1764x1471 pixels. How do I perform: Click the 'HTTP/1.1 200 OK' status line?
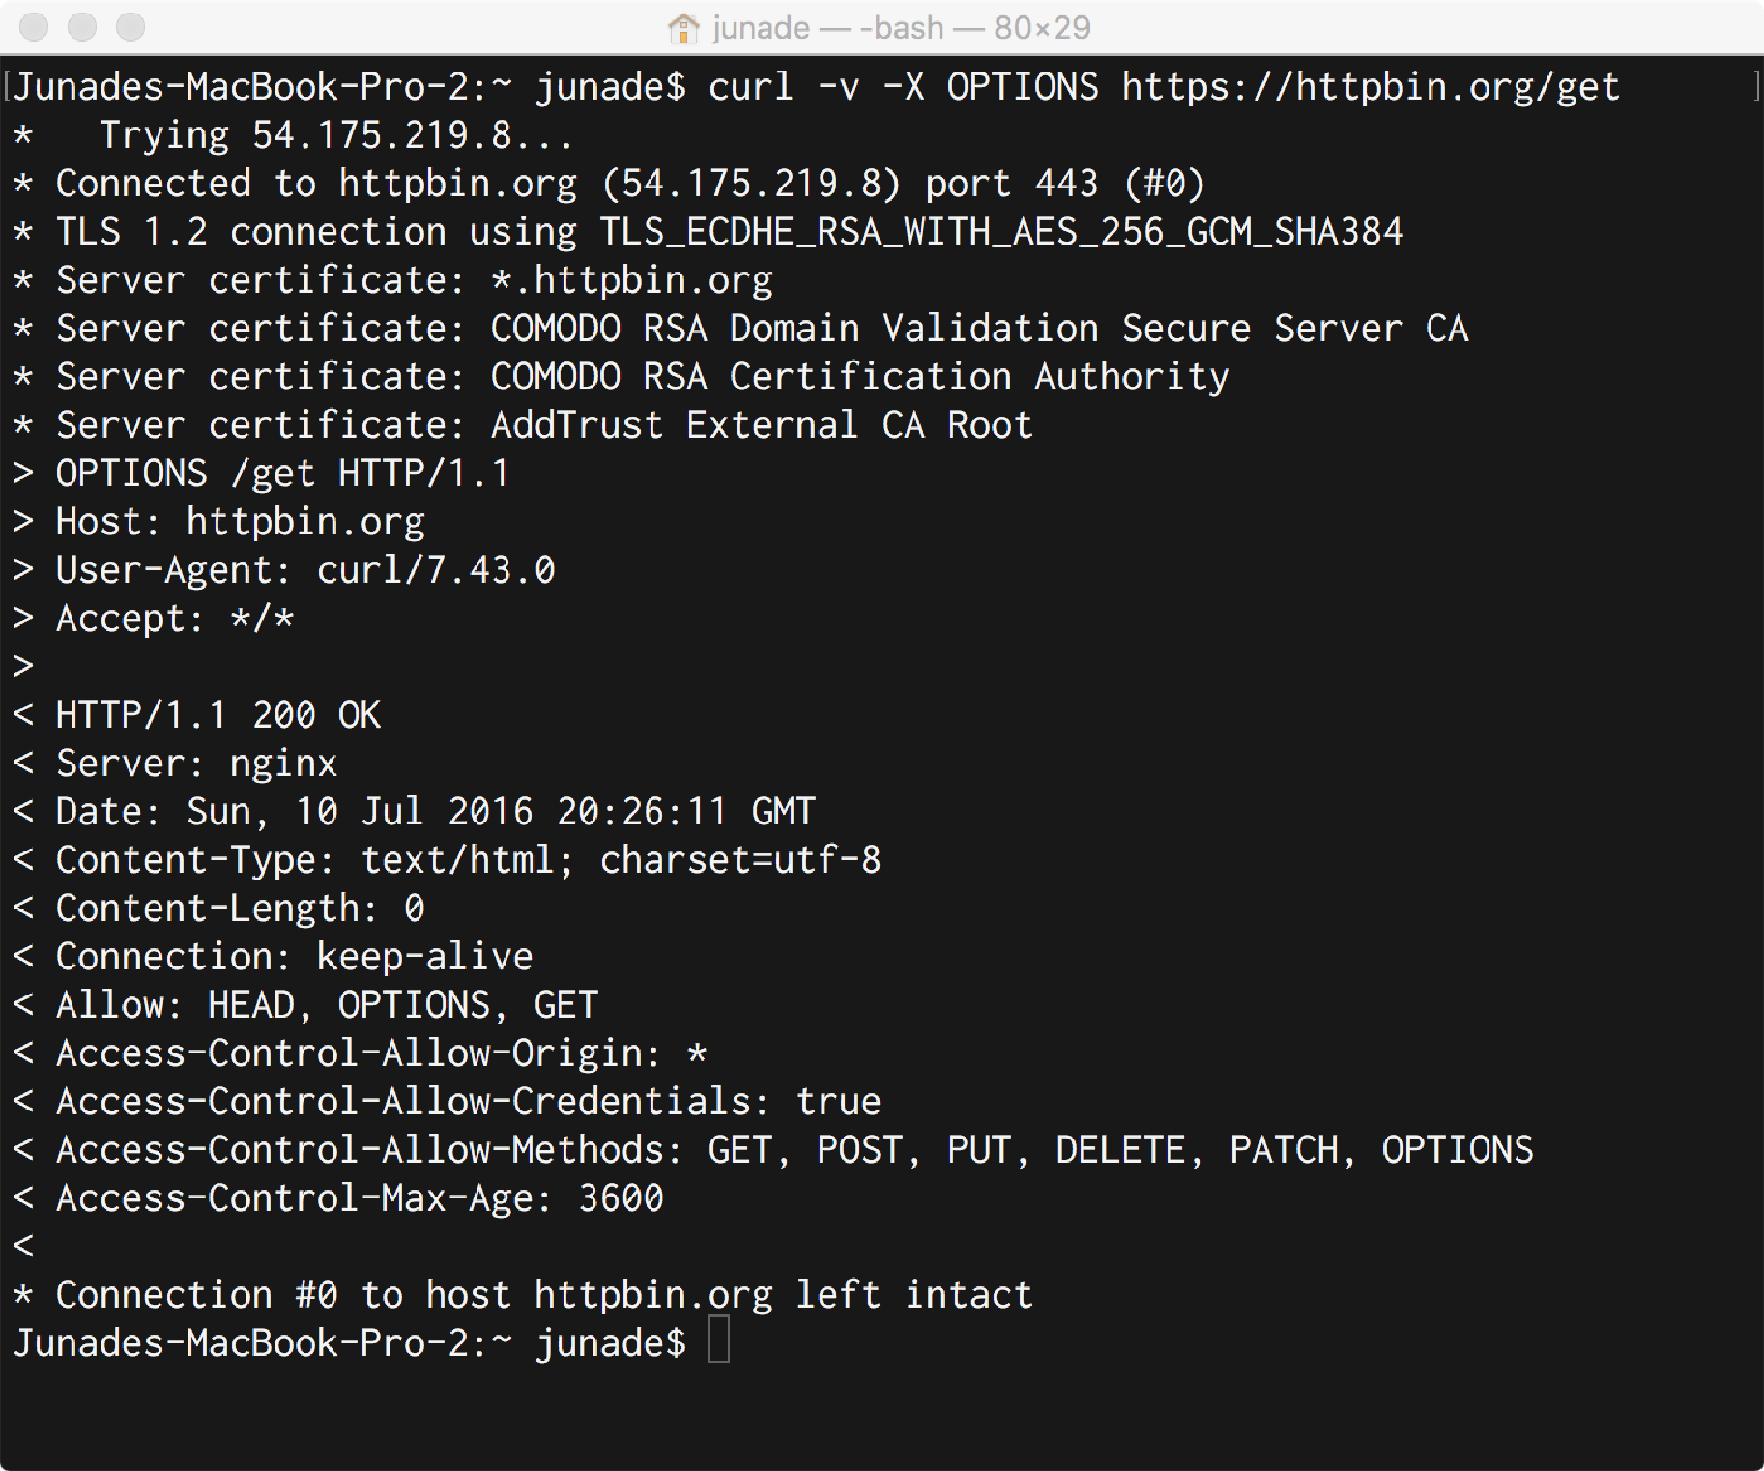point(218,715)
